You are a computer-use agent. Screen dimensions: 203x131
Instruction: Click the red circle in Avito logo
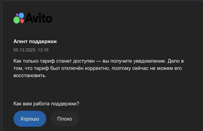(x=22, y=21)
